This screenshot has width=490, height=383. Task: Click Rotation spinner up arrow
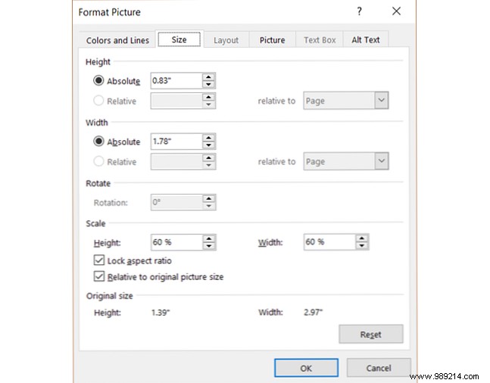[209, 198]
